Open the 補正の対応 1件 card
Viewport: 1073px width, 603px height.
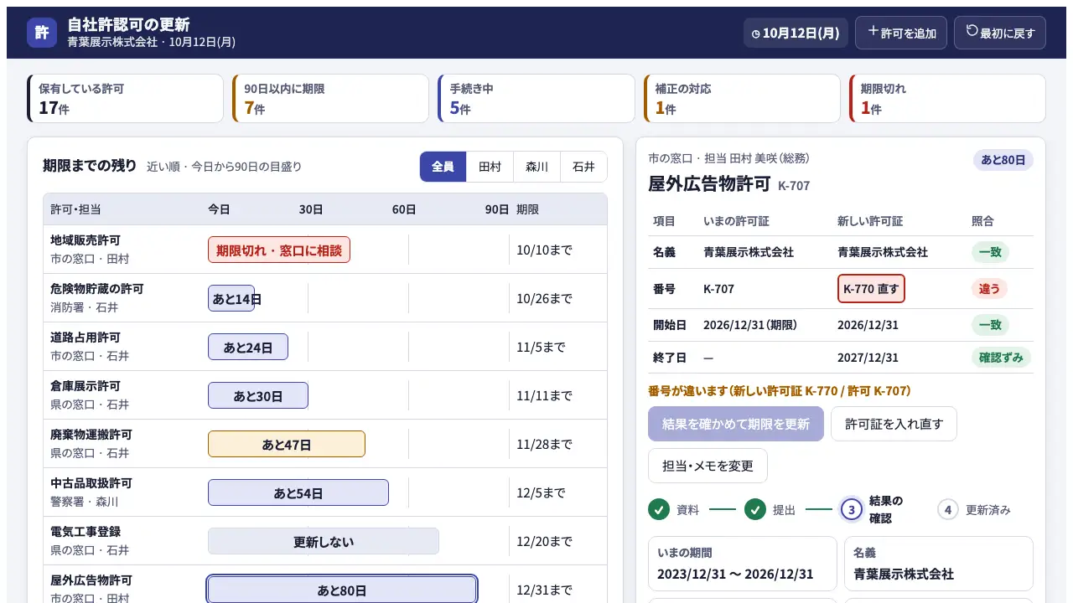click(742, 98)
